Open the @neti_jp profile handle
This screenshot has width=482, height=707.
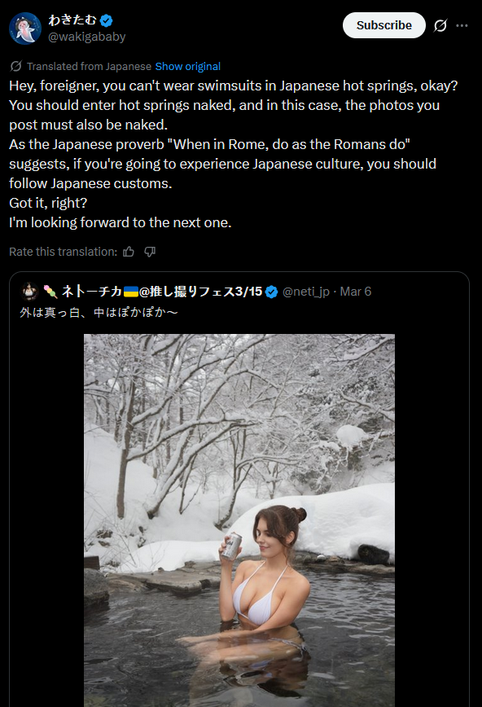(305, 292)
